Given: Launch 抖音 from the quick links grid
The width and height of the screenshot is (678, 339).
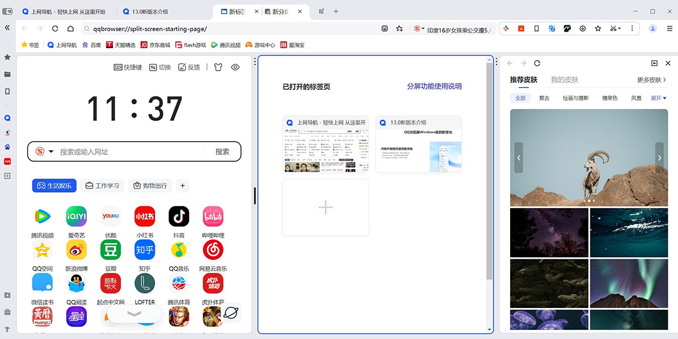Looking at the screenshot, I should (179, 216).
